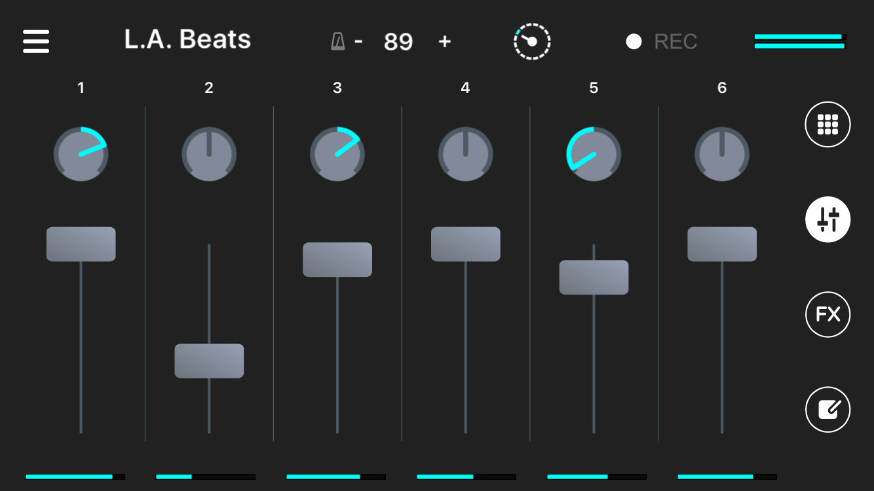Click the dashed circular timer icon

532,42
